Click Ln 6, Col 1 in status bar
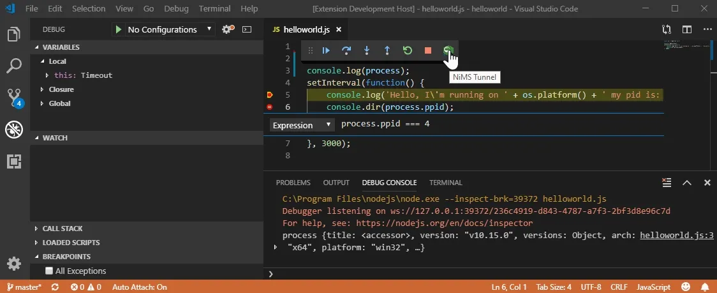Viewport: 717px width, 293px height. click(509, 287)
